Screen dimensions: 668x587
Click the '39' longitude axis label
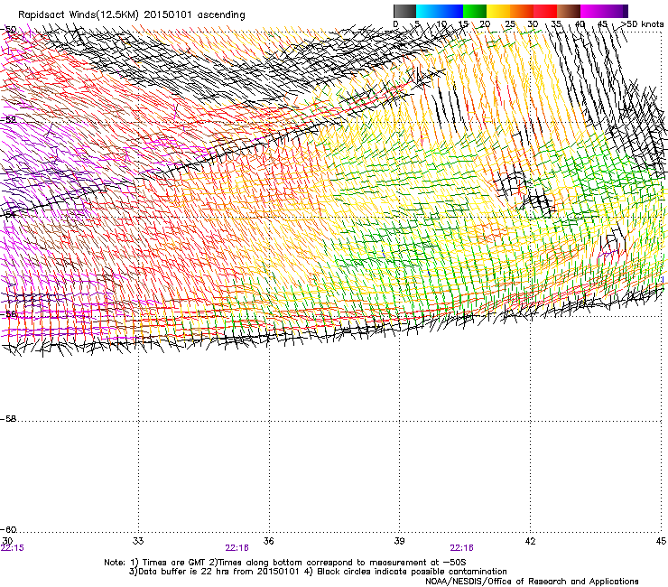(x=399, y=541)
